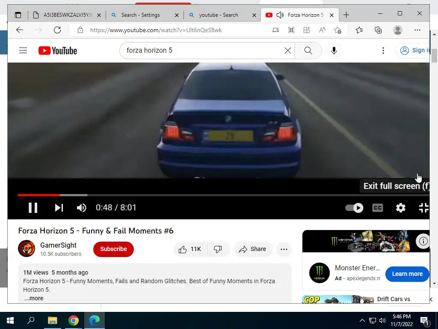This screenshot has width=438, height=329.
Task: Seek in the video progress bar
Action: click(x=223, y=195)
